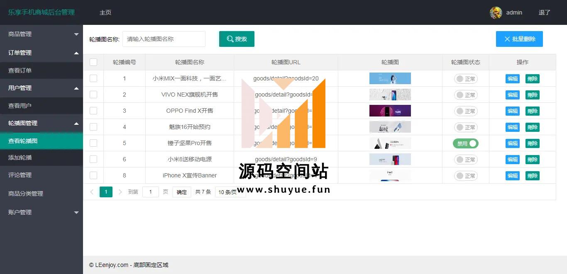
Task: Edit the OPPO Find X开售 row
Action: coord(513,111)
